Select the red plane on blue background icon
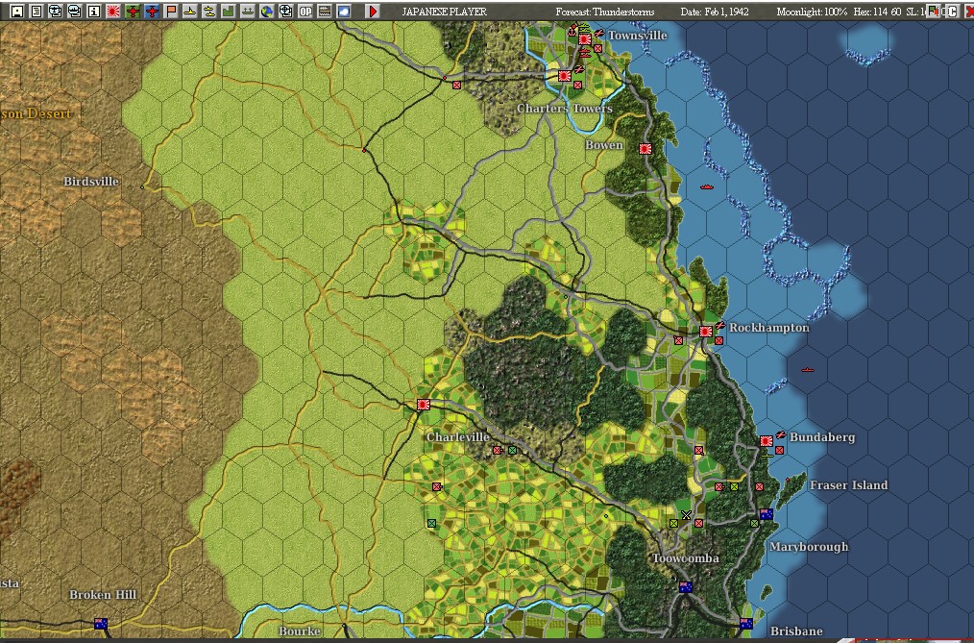974x643 pixels. pyautogui.click(x=152, y=12)
